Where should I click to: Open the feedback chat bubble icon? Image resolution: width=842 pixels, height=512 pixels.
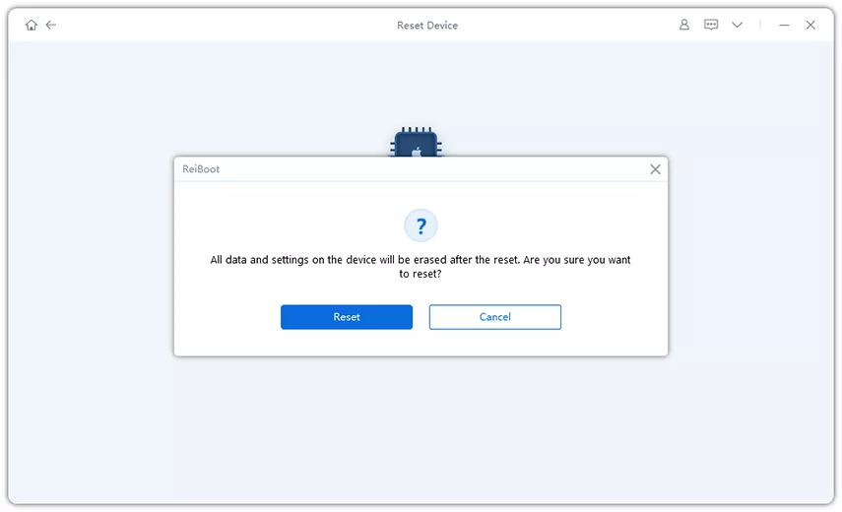[711, 25]
